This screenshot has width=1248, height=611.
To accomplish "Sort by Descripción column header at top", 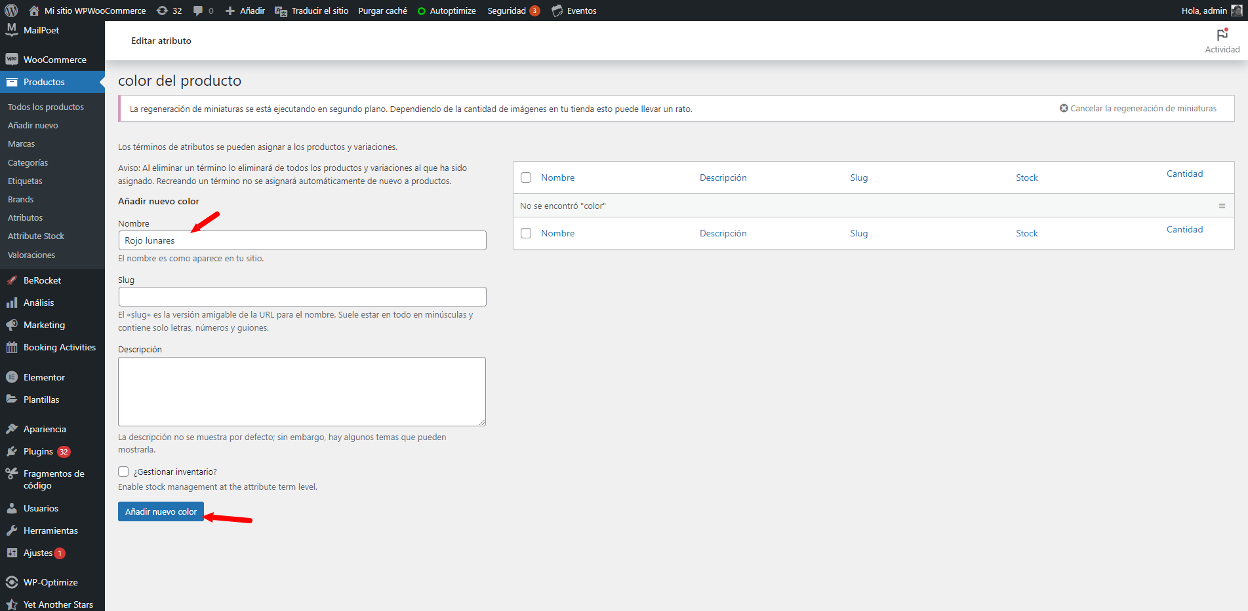I will (723, 177).
